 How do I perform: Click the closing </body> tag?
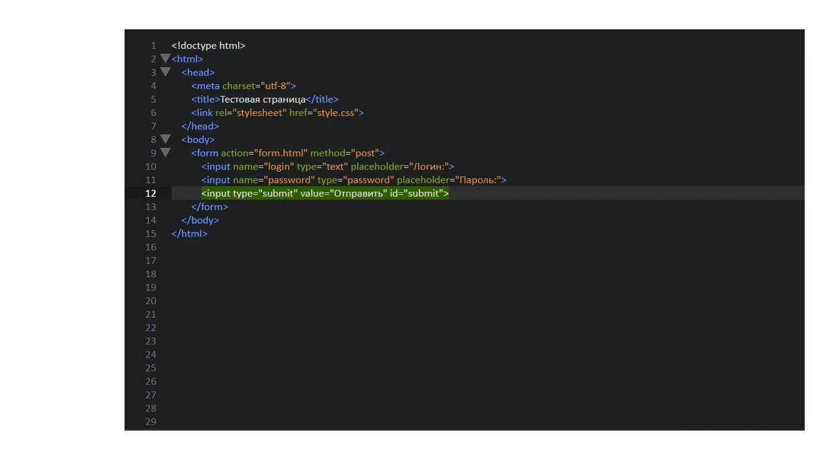coord(200,220)
